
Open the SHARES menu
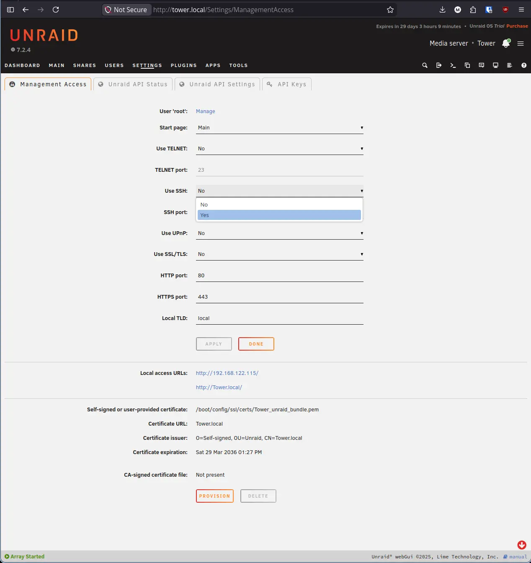tap(85, 65)
